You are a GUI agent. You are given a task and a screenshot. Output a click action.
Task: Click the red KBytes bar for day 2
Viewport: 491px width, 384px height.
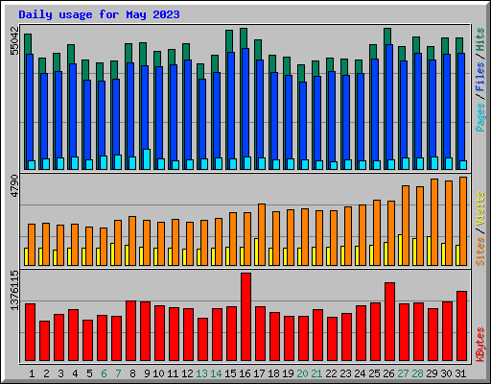click(x=44, y=341)
